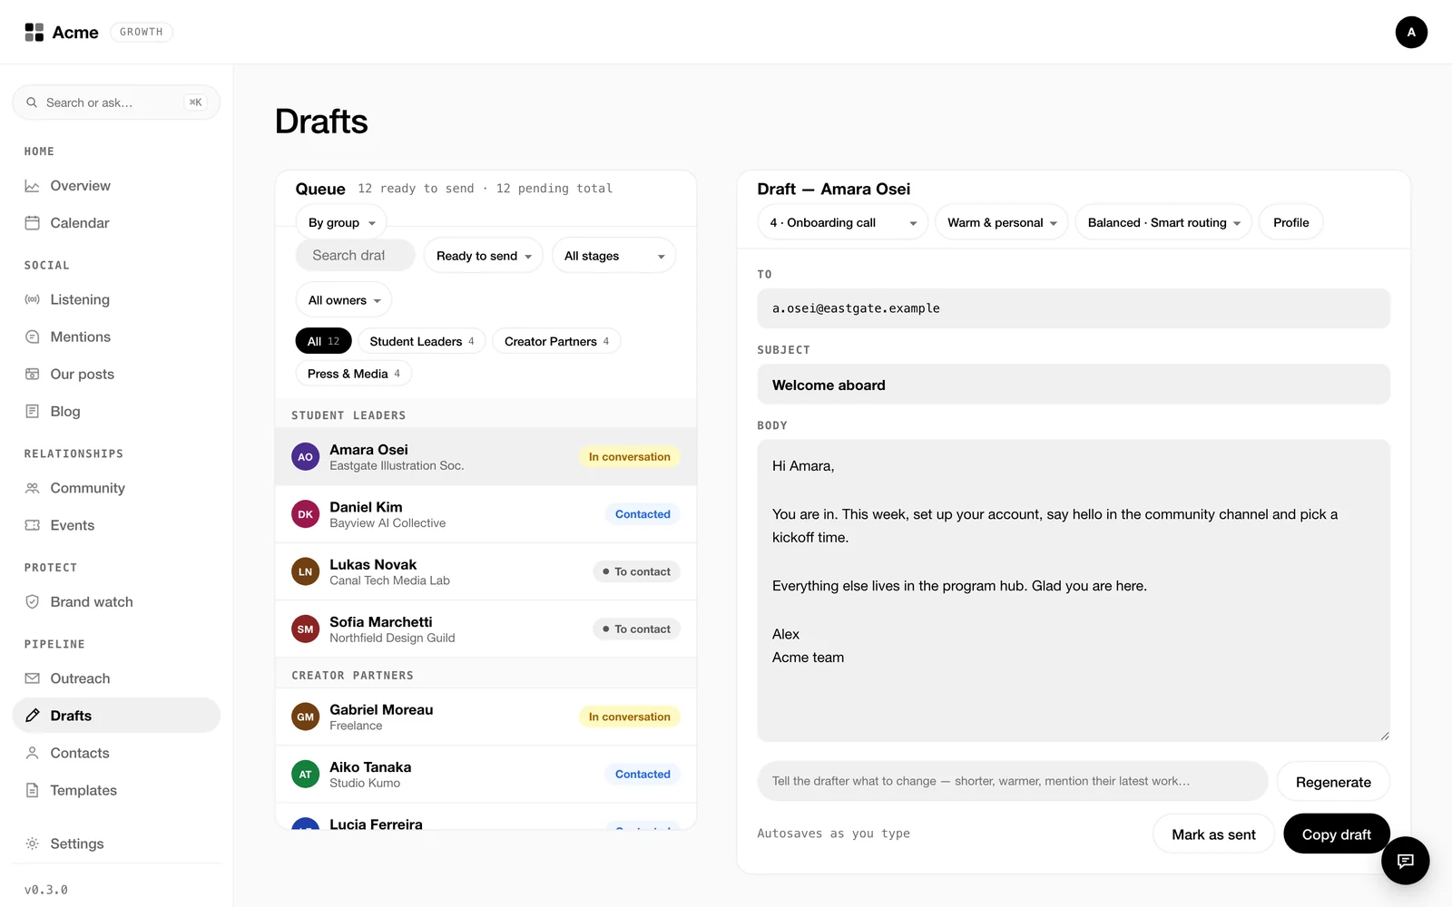The width and height of the screenshot is (1452, 907).
Task: Click the Regenerate button
Action: point(1333,782)
